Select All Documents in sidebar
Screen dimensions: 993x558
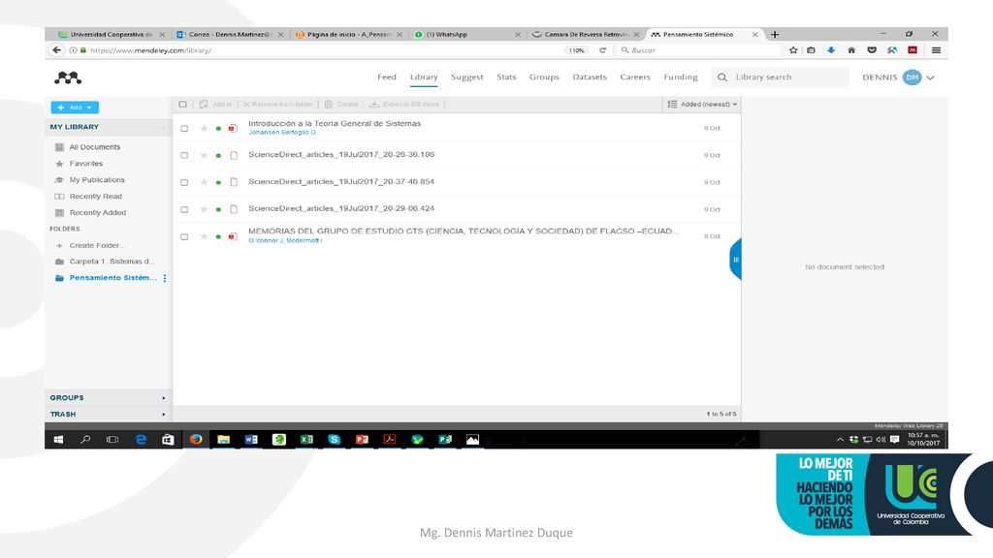(88, 147)
